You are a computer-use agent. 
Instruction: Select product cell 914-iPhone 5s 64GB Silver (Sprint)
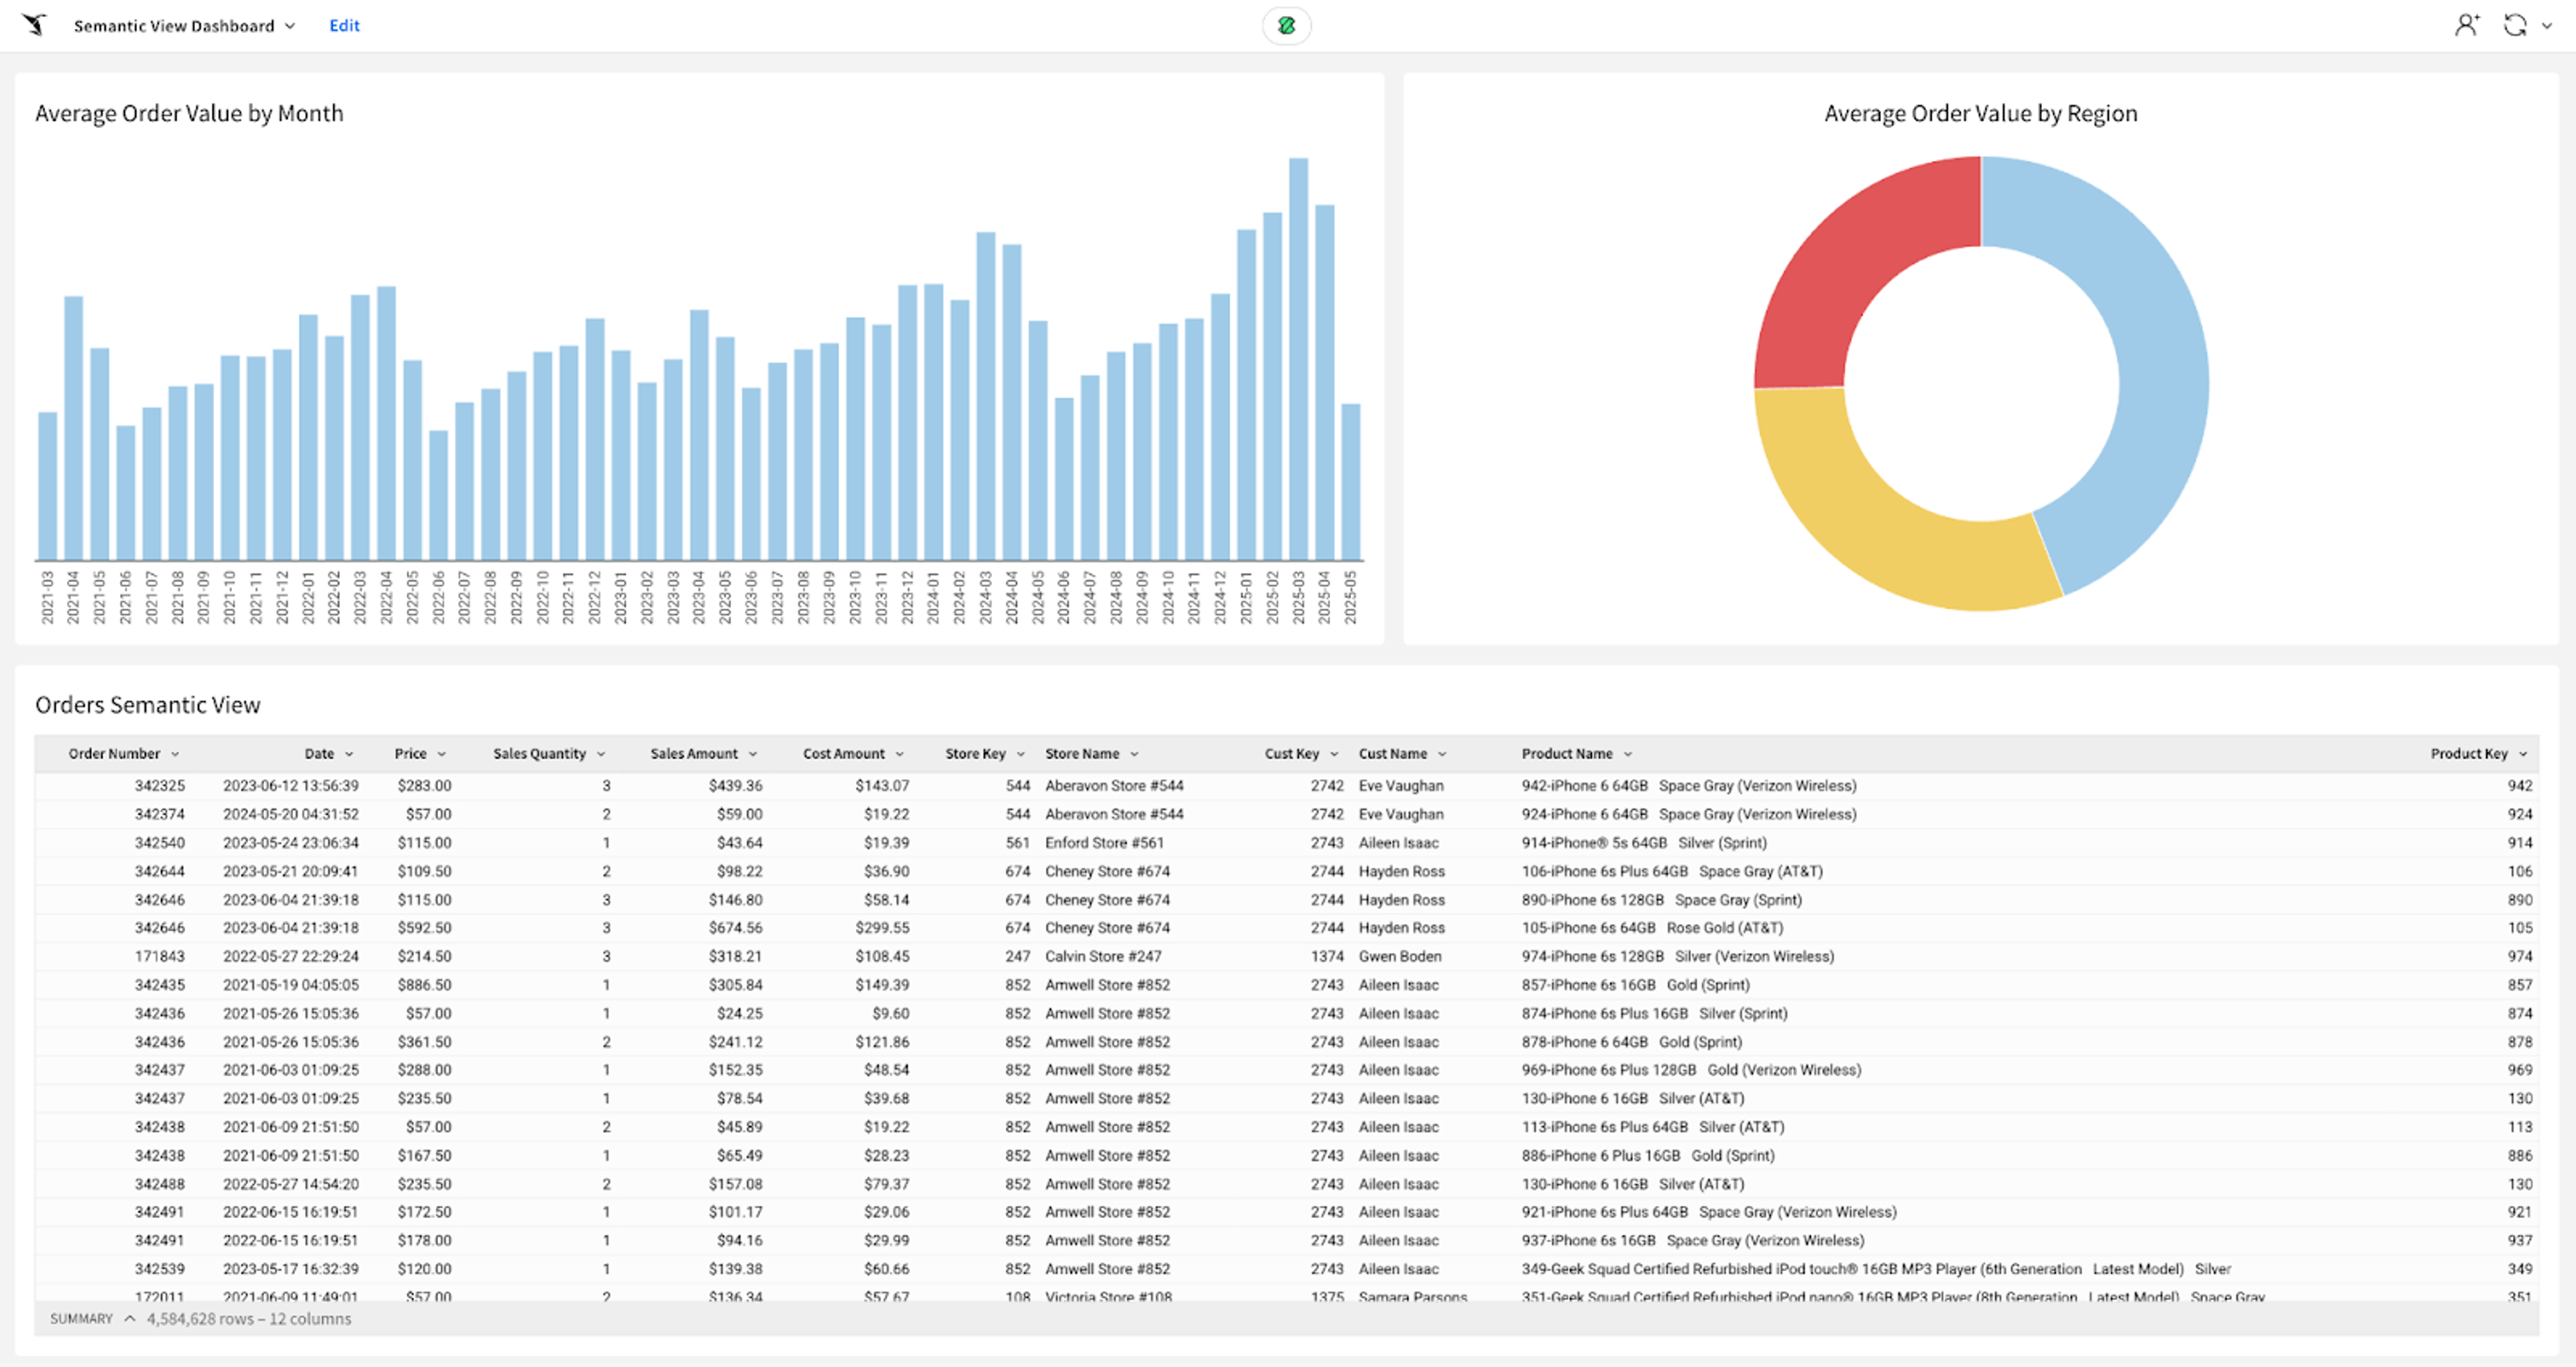point(1644,843)
